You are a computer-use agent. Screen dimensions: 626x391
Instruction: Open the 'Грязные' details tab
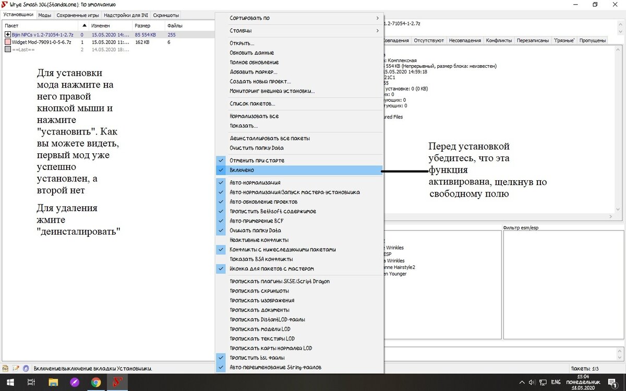click(x=564, y=40)
